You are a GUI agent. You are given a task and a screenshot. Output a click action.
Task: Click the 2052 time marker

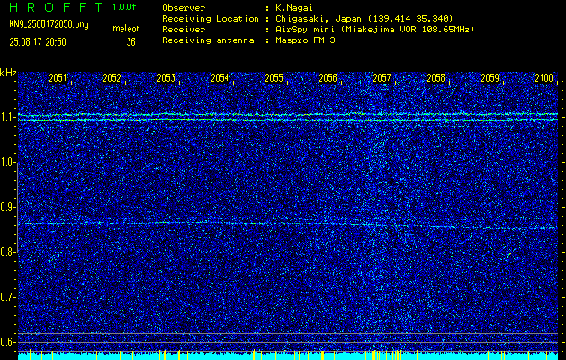click(x=112, y=78)
